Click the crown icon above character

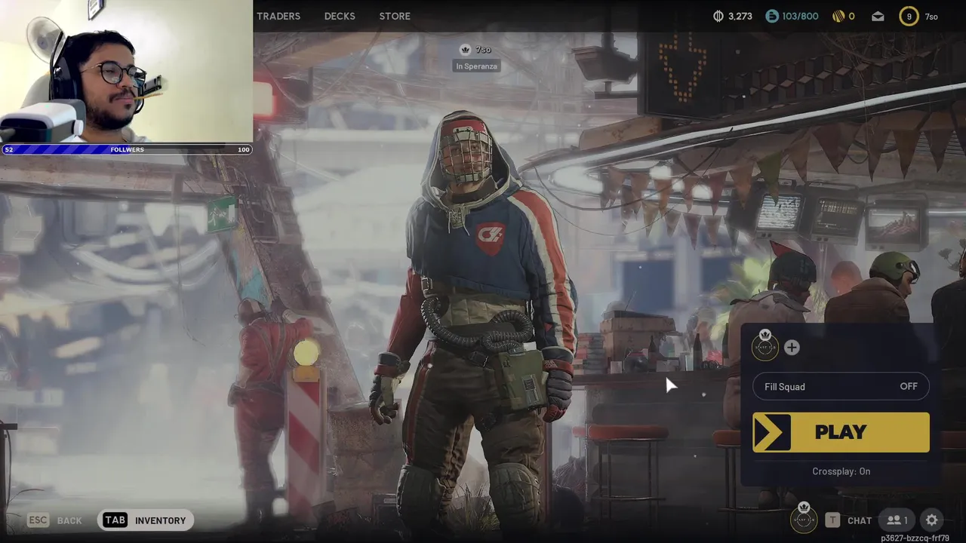pyautogui.click(x=465, y=50)
